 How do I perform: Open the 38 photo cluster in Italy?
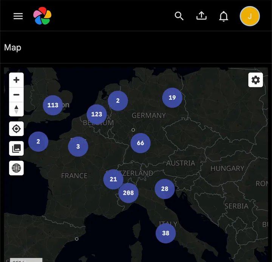tap(166, 233)
